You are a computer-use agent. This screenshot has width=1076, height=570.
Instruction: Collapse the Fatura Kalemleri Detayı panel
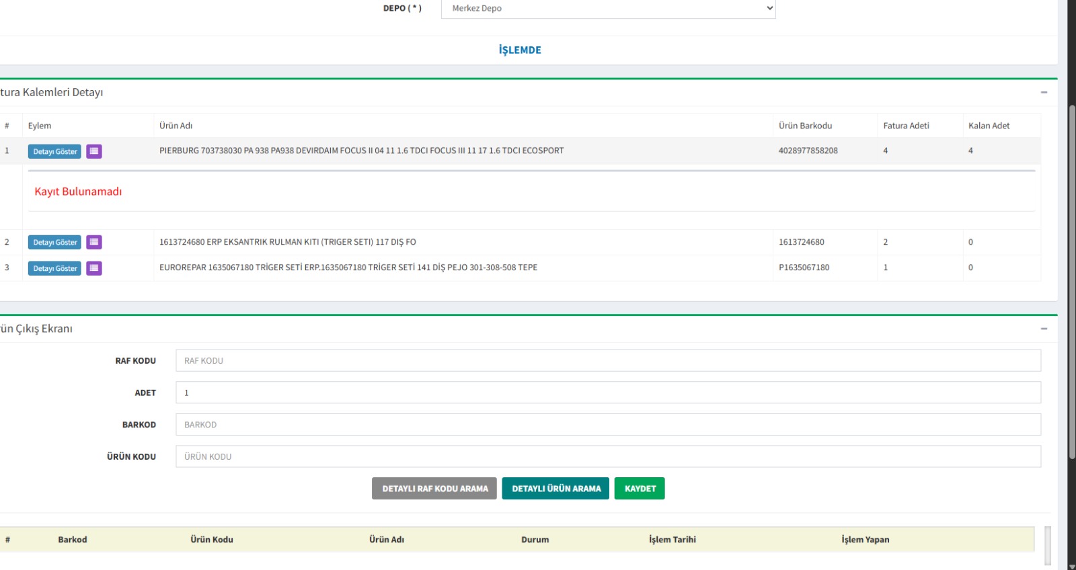[1044, 92]
